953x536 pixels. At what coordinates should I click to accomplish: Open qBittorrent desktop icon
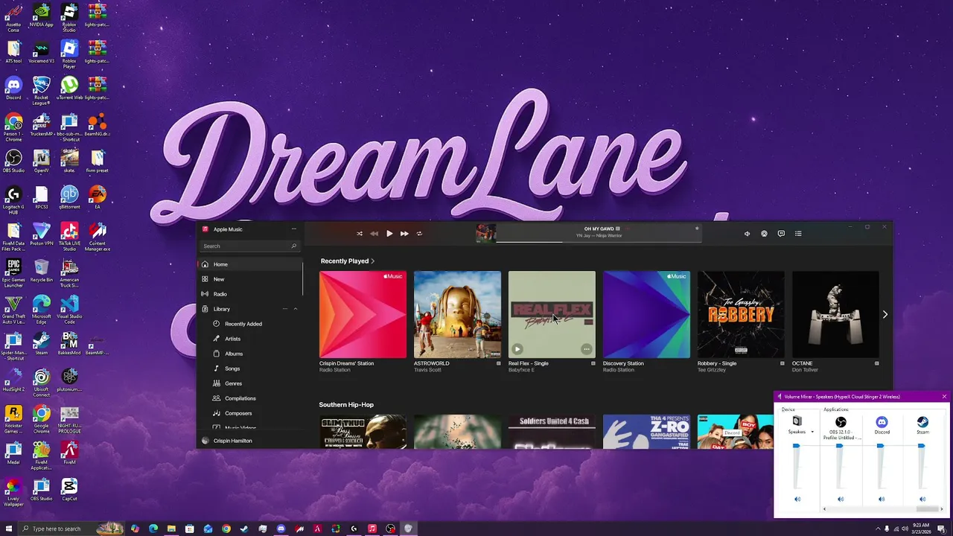point(69,198)
